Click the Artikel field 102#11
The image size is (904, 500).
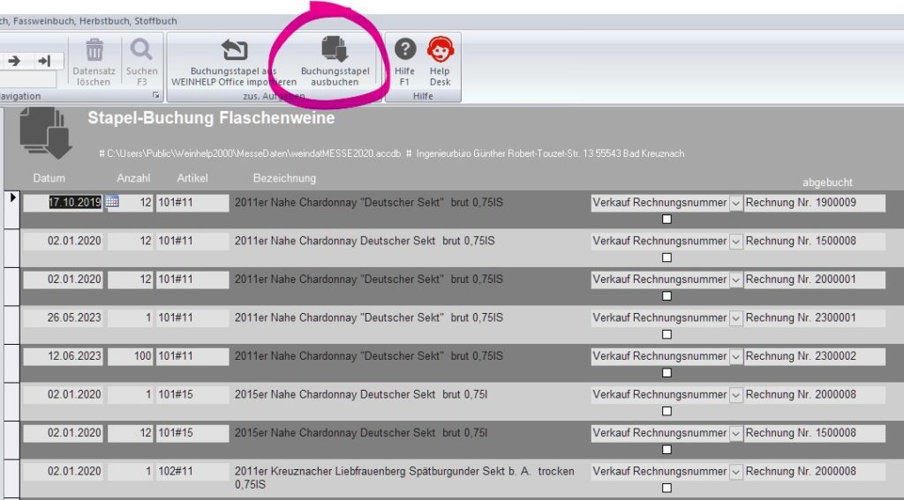[x=192, y=472]
